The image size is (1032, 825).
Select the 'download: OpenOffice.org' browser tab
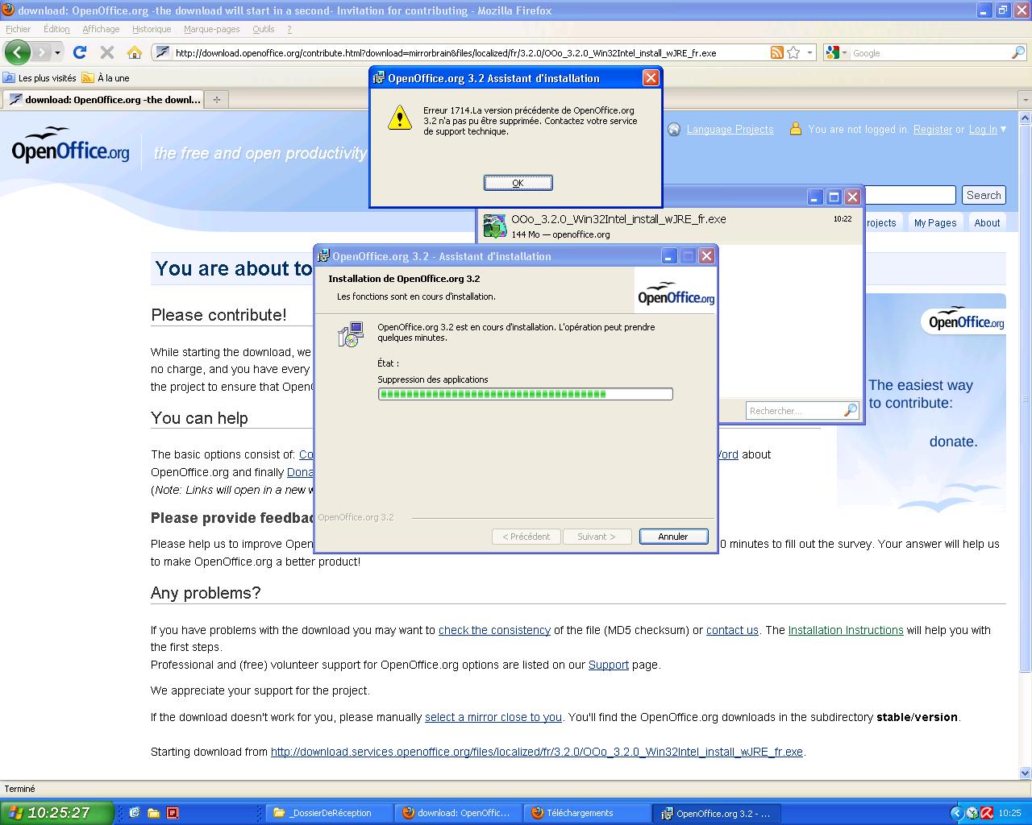(x=103, y=100)
